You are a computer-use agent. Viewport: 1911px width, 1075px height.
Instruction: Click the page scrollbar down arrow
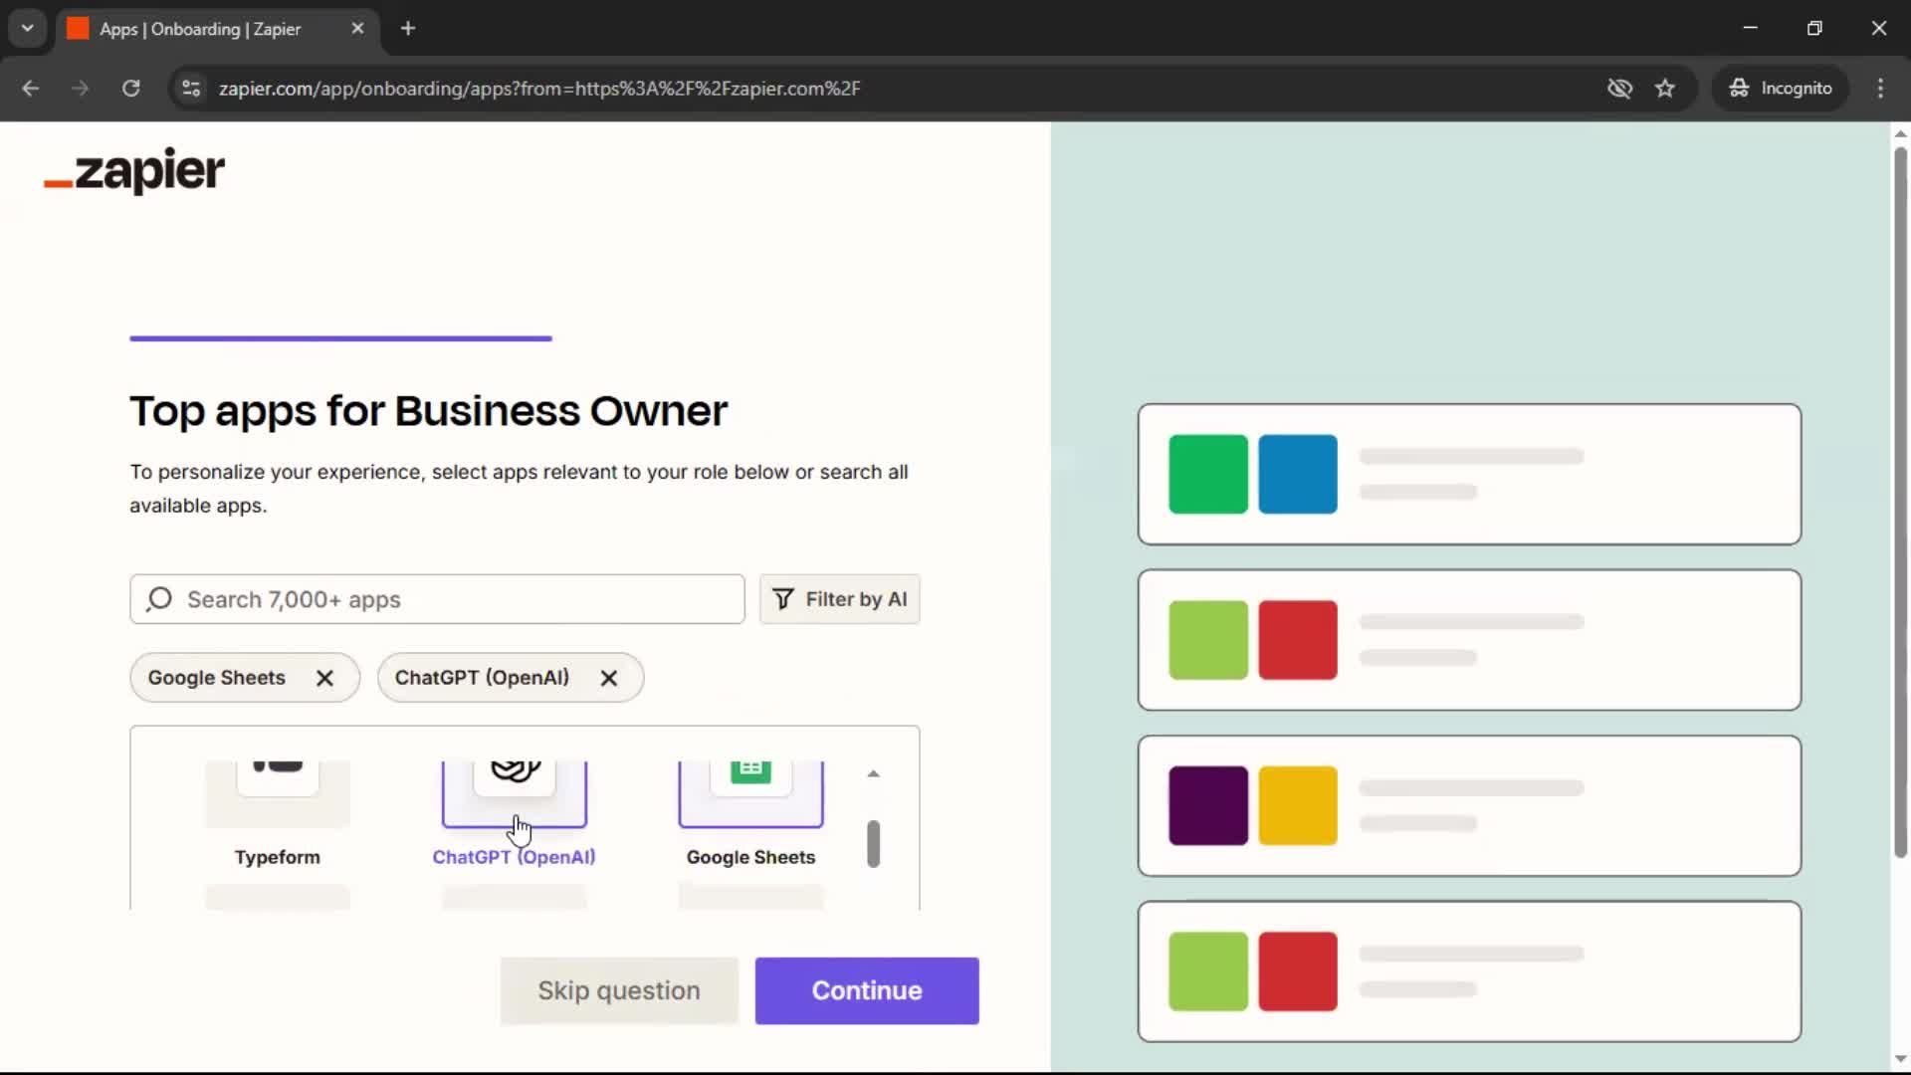pos(1900,1059)
